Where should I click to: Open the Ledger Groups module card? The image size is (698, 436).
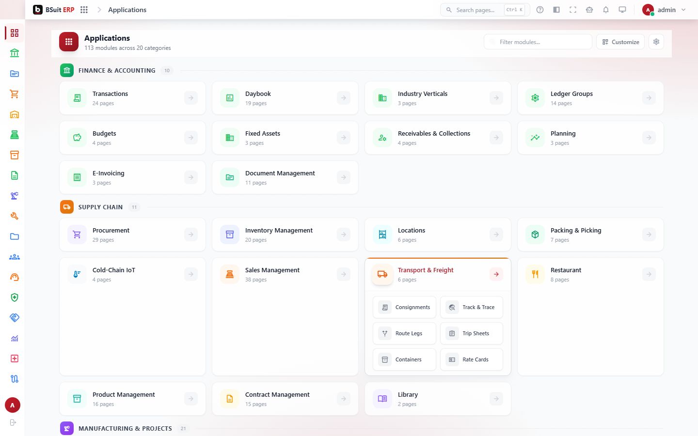pos(590,98)
